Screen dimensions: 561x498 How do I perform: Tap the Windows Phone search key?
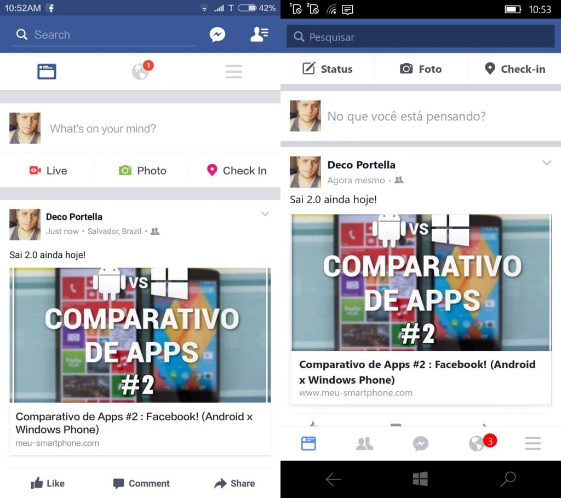pos(508,479)
